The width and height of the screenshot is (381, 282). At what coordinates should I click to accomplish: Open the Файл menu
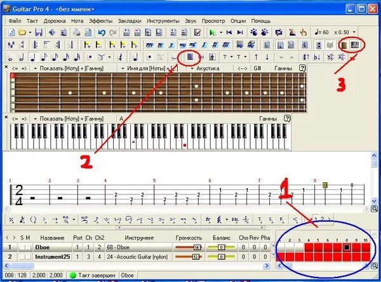tap(15, 21)
